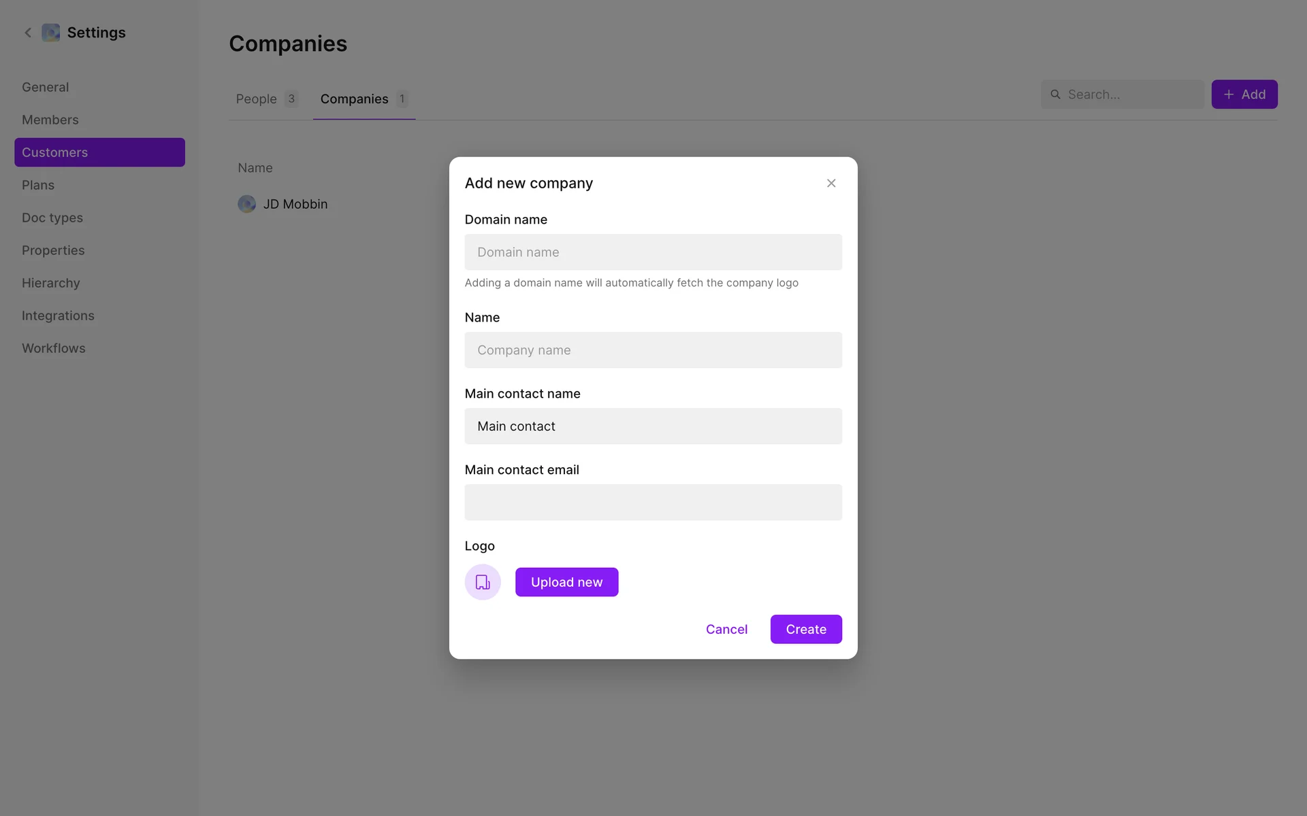Focus the Domain name field
1307x816 pixels.
pyautogui.click(x=653, y=252)
